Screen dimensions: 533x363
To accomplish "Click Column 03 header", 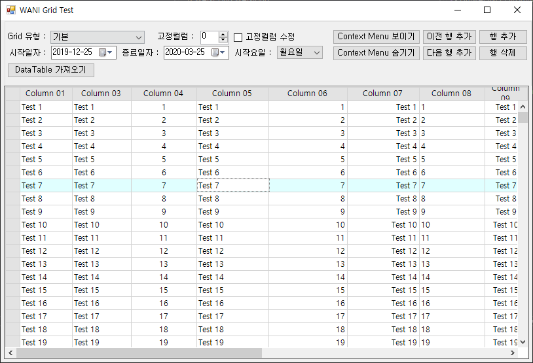I will 101,94.
